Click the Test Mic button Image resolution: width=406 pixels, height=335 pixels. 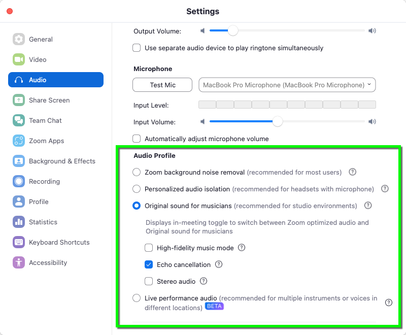162,85
